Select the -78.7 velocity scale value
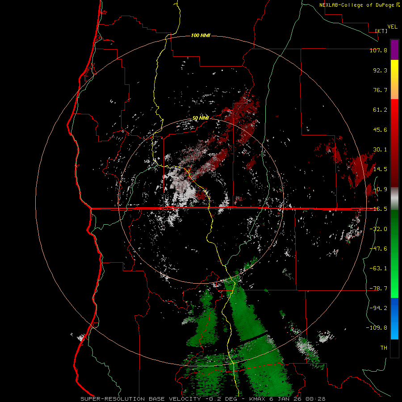Viewport: 402px width, 402px height. [378, 289]
